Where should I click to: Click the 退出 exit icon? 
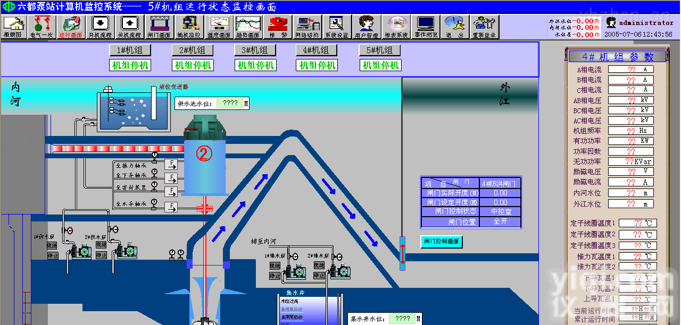pyautogui.click(x=454, y=27)
